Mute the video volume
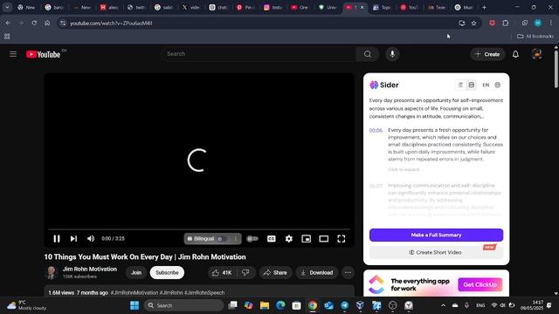Viewport: 559px width, 314px height. click(91, 238)
